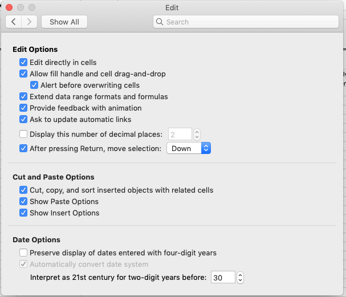Enable Preserve display of four-digit year dates
The height and width of the screenshot is (297, 346).
(23, 253)
